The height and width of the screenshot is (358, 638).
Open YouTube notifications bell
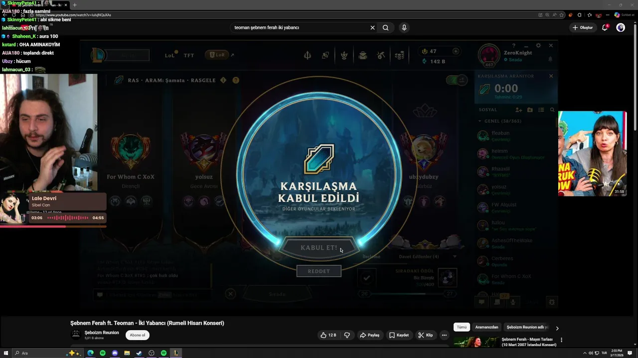[x=605, y=28]
